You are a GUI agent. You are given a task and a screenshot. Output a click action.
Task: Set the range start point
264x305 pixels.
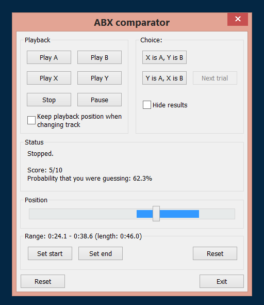(x=50, y=253)
